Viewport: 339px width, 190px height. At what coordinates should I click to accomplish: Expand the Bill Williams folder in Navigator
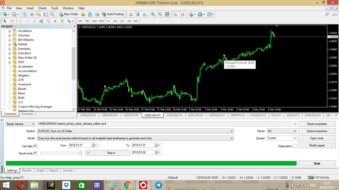point(10,40)
